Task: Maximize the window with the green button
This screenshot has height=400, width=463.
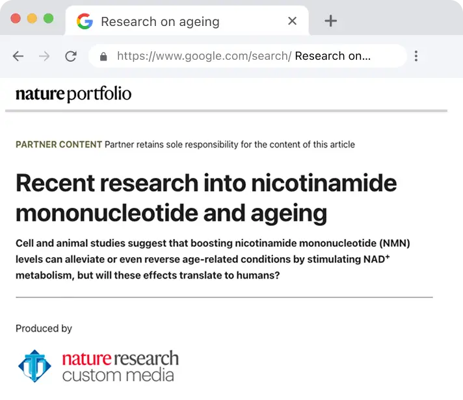Action: (x=48, y=18)
